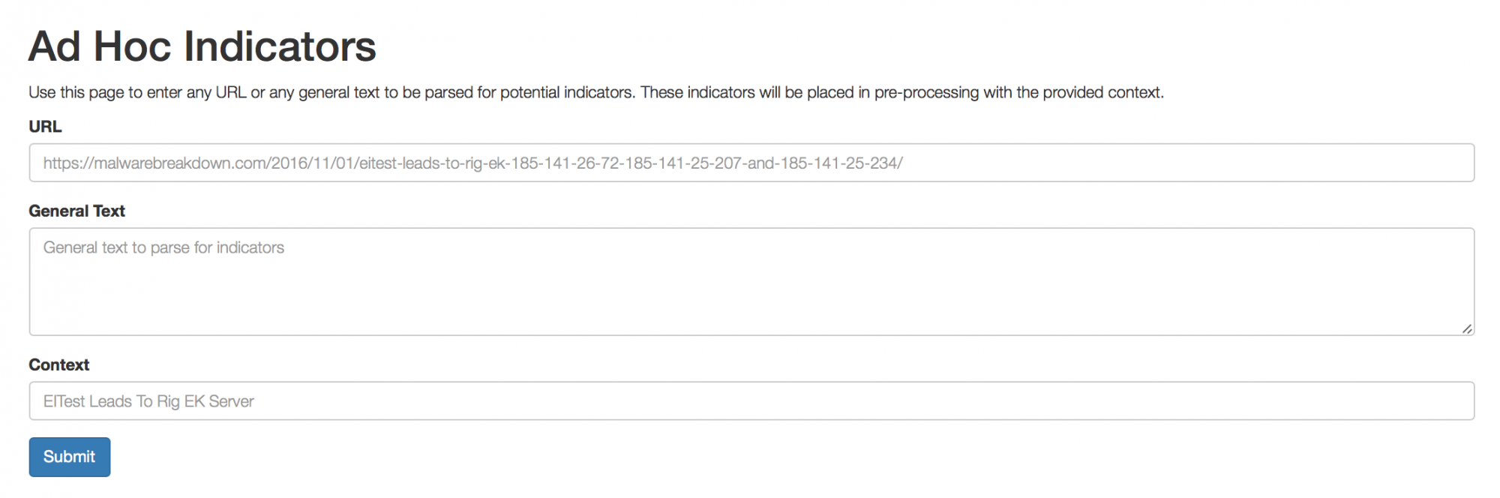The image size is (1500, 498).
Task: Click the bold URL field label
Action: point(45,127)
